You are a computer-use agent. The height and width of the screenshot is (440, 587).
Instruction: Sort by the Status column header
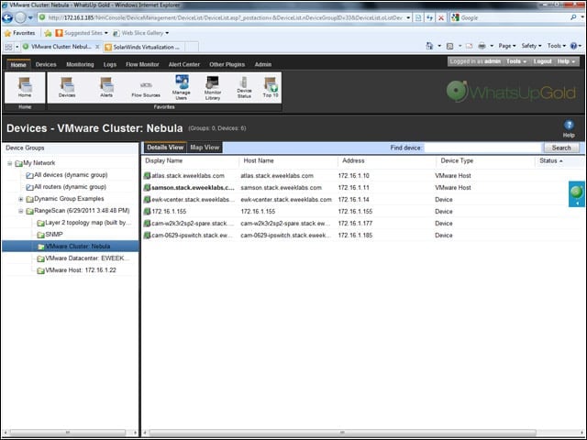550,161
